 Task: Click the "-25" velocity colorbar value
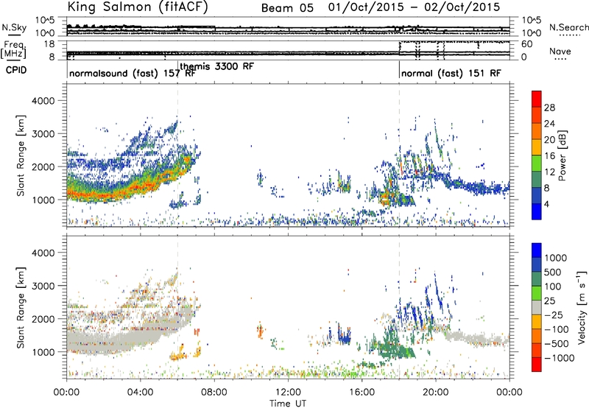coord(553,315)
